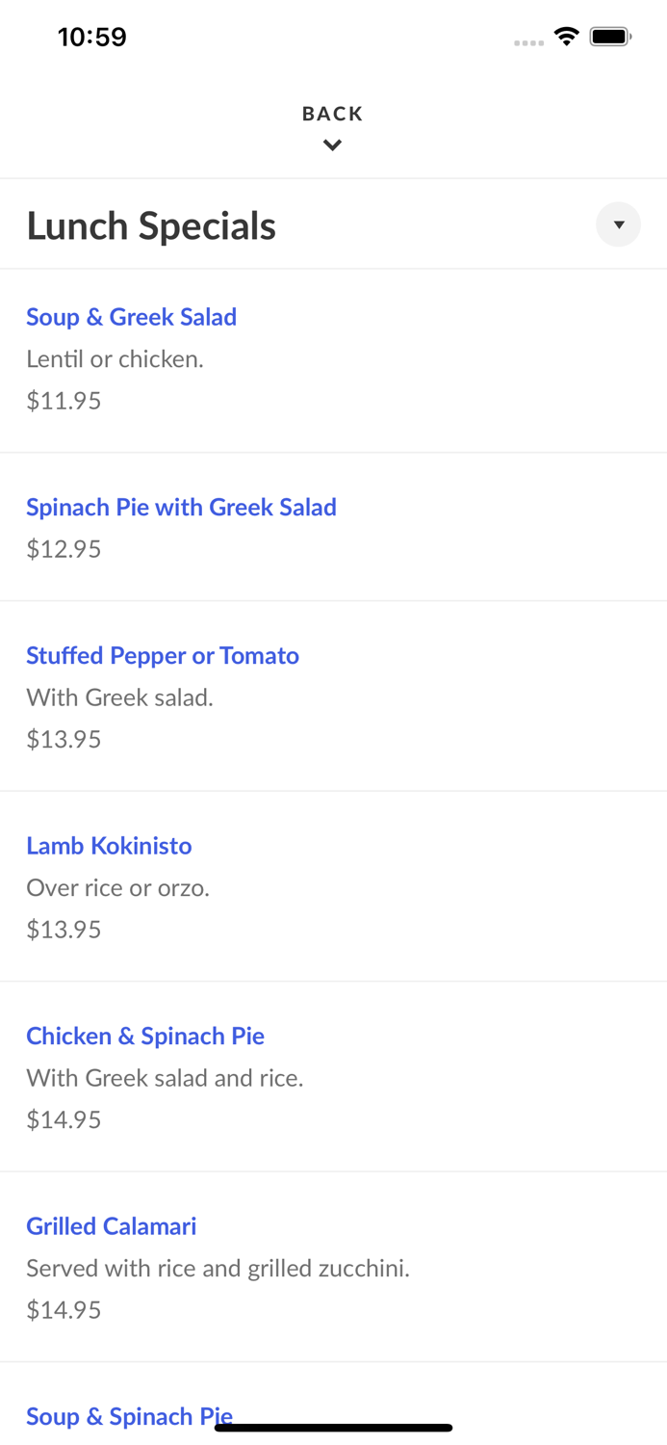The width and height of the screenshot is (667, 1445).
Task: Tap the clock showing 10:59
Action: [x=92, y=37]
